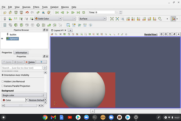
Task: Click Zoom to Data icon
Action: (x=117, y=19)
